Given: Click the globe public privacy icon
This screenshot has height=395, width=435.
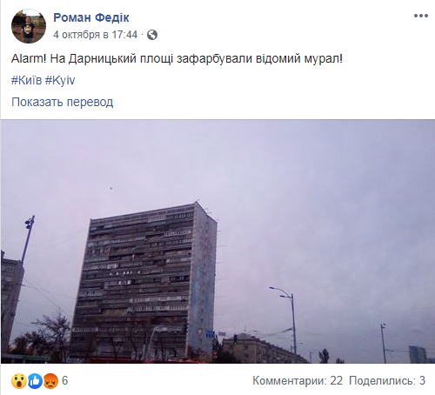Looking at the screenshot, I should [x=152, y=35].
